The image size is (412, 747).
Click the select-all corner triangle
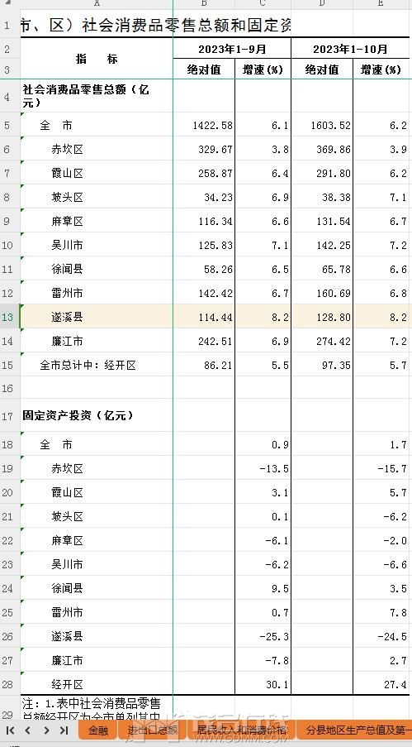click(8, 2)
